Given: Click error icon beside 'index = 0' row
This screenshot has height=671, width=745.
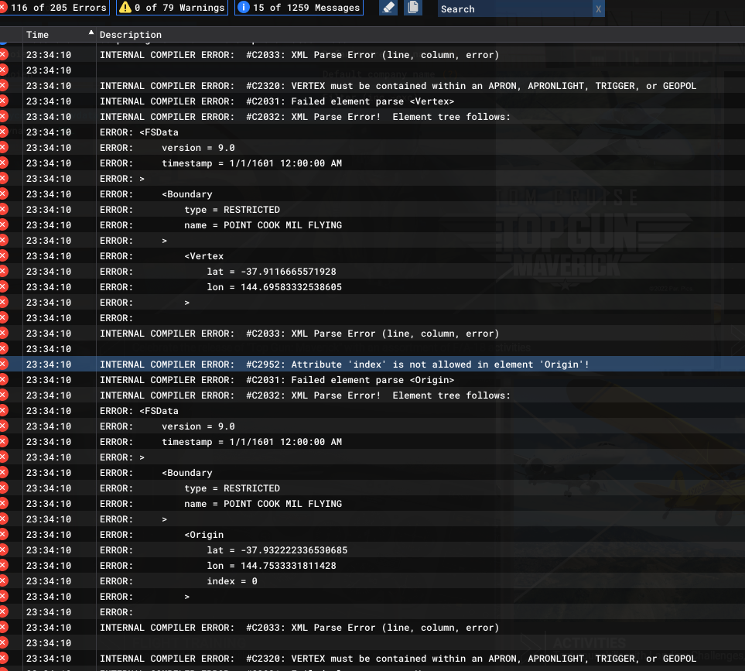Looking at the screenshot, I should (4, 580).
